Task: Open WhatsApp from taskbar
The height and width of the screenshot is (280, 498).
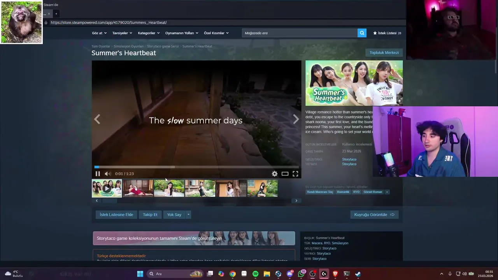Action: 301,274
